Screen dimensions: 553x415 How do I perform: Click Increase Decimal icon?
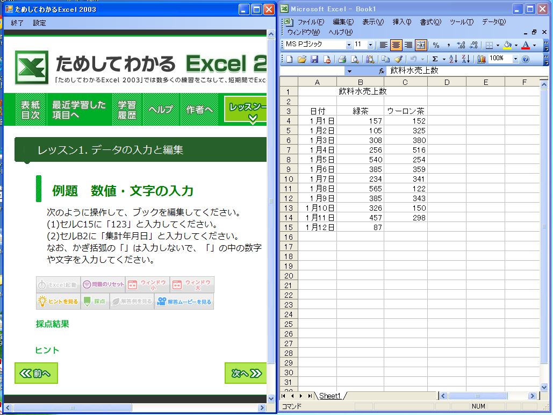461,45
